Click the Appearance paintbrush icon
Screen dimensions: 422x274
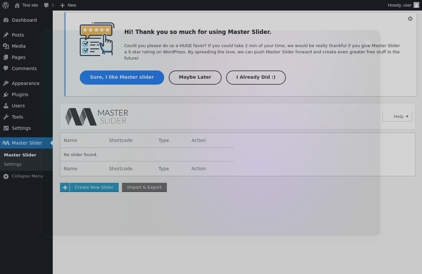pyautogui.click(x=6, y=83)
